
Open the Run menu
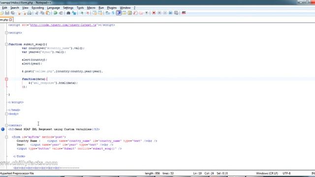(x=101, y=8)
